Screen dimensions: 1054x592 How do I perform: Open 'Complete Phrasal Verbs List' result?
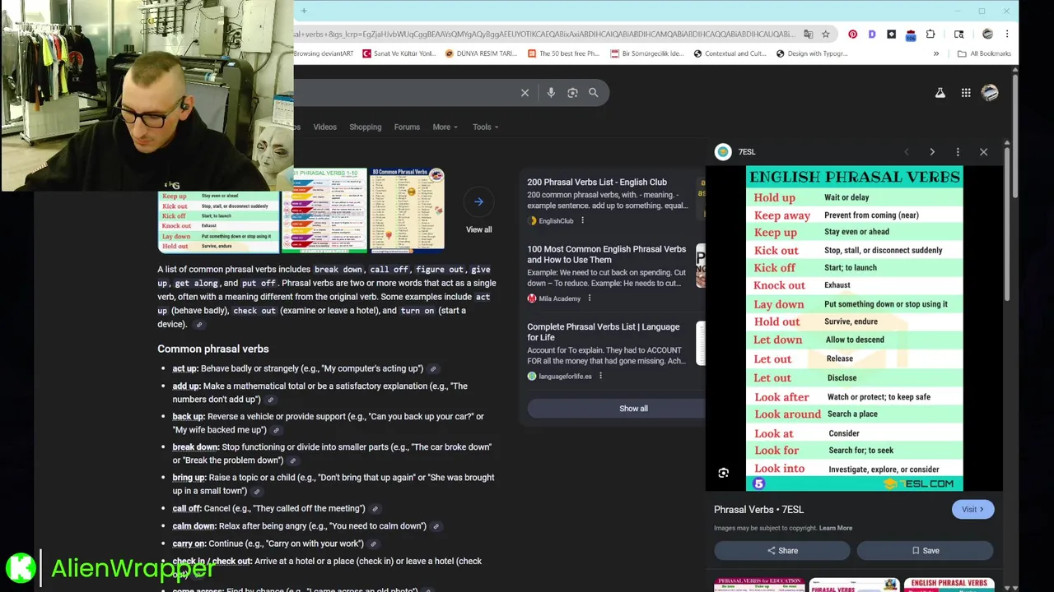click(x=604, y=332)
